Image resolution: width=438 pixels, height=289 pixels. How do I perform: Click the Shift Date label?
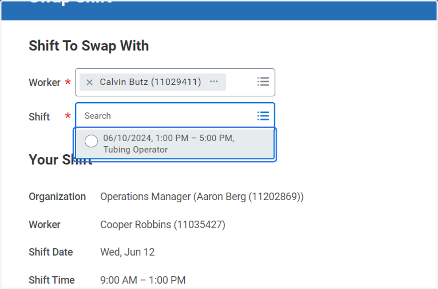pyautogui.click(x=51, y=252)
